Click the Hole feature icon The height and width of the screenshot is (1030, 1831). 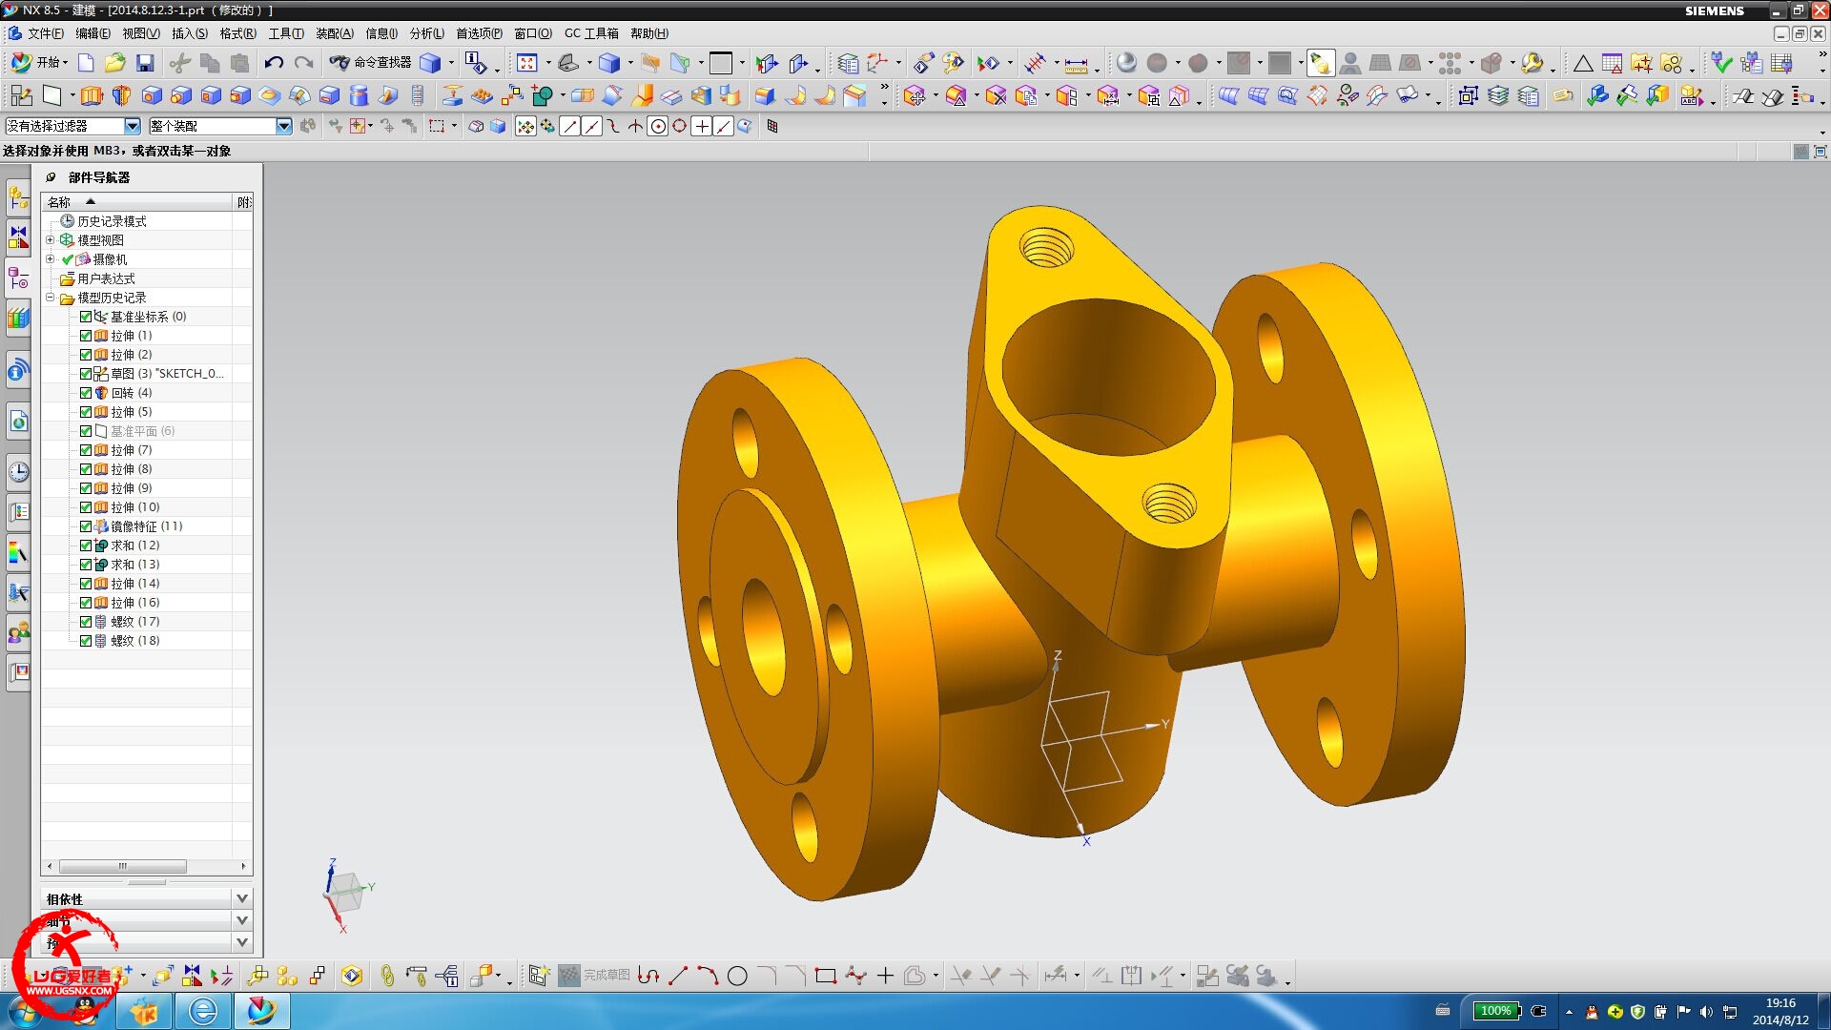(152, 95)
